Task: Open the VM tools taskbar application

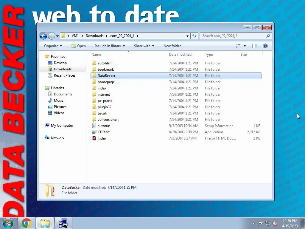Action: point(63,223)
